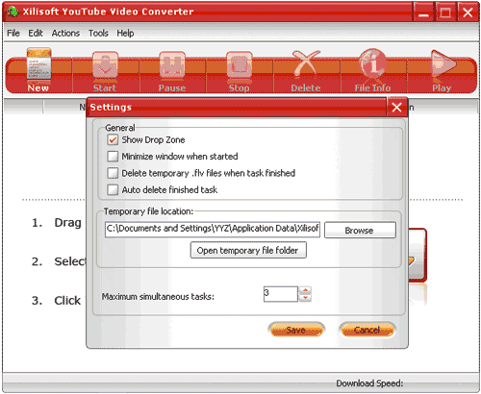481x394 pixels.
Task: Enable Auto delete finished task
Action: (113, 189)
